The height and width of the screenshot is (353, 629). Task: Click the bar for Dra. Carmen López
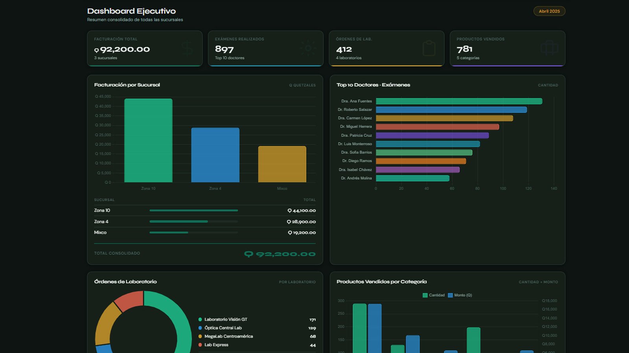(x=444, y=118)
